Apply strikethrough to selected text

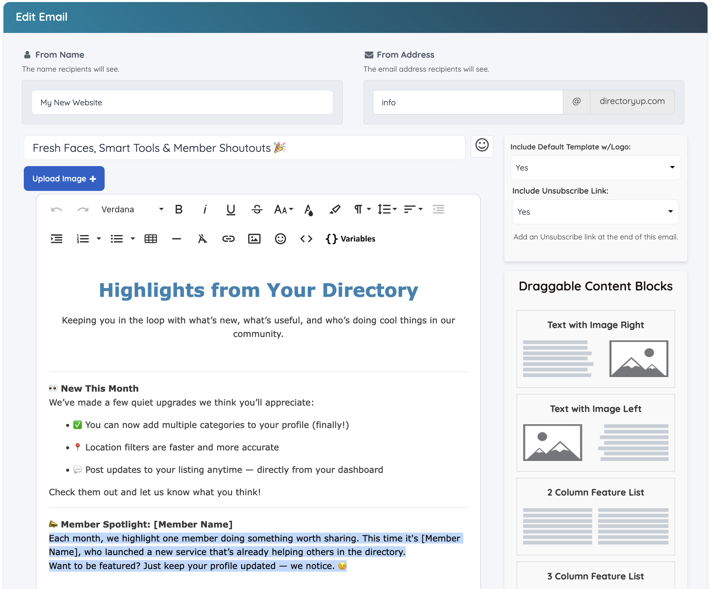click(257, 209)
